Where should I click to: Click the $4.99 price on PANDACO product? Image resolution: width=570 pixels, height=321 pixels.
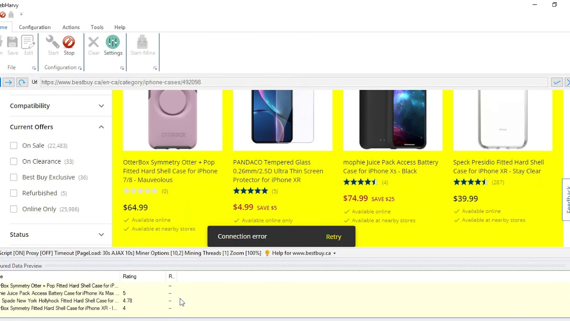click(x=243, y=207)
